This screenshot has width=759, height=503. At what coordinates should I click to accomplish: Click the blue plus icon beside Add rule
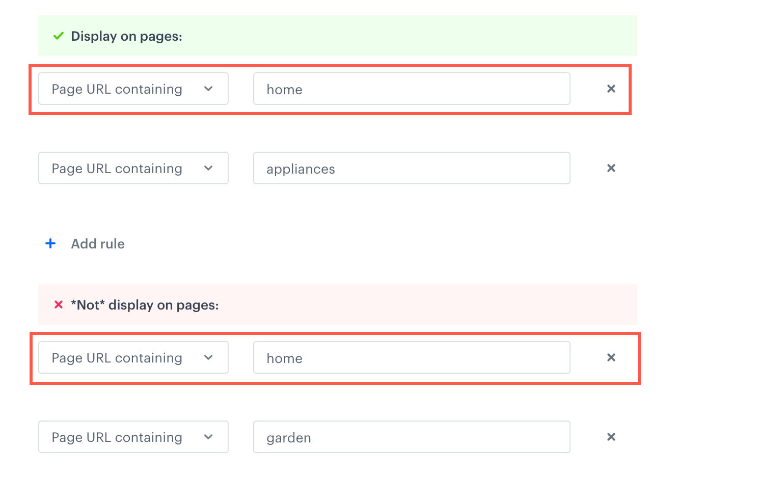(50, 244)
